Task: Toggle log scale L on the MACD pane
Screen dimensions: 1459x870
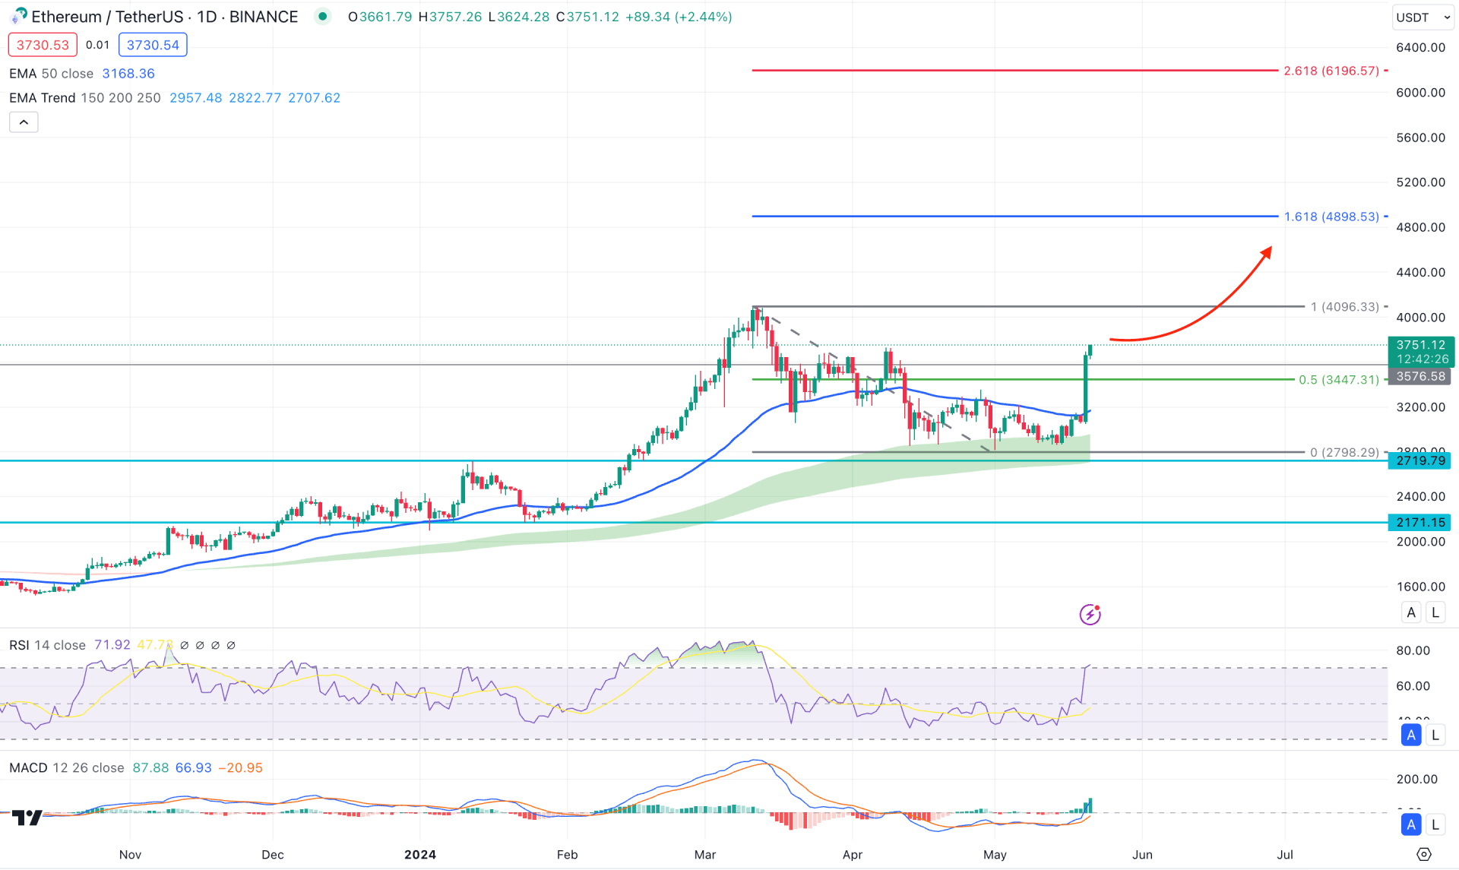Action: (1435, 824)
